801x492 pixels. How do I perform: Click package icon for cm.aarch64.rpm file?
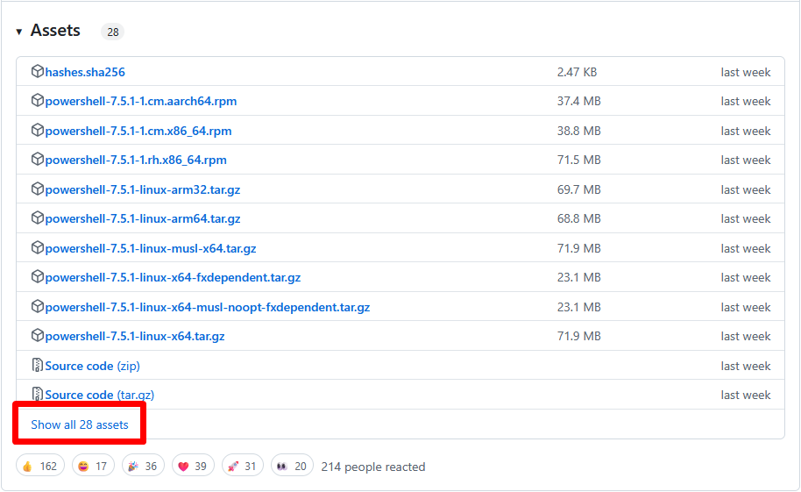38,101
